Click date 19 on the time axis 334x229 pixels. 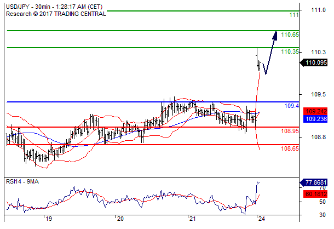49,219
